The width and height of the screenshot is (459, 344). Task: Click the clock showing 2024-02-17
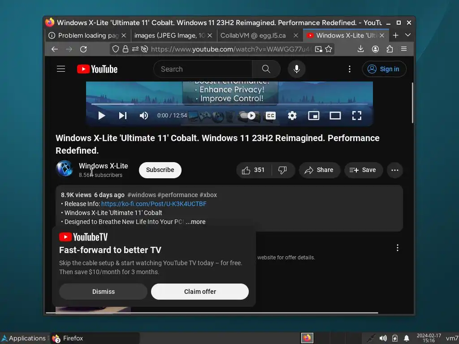point(429,338)
